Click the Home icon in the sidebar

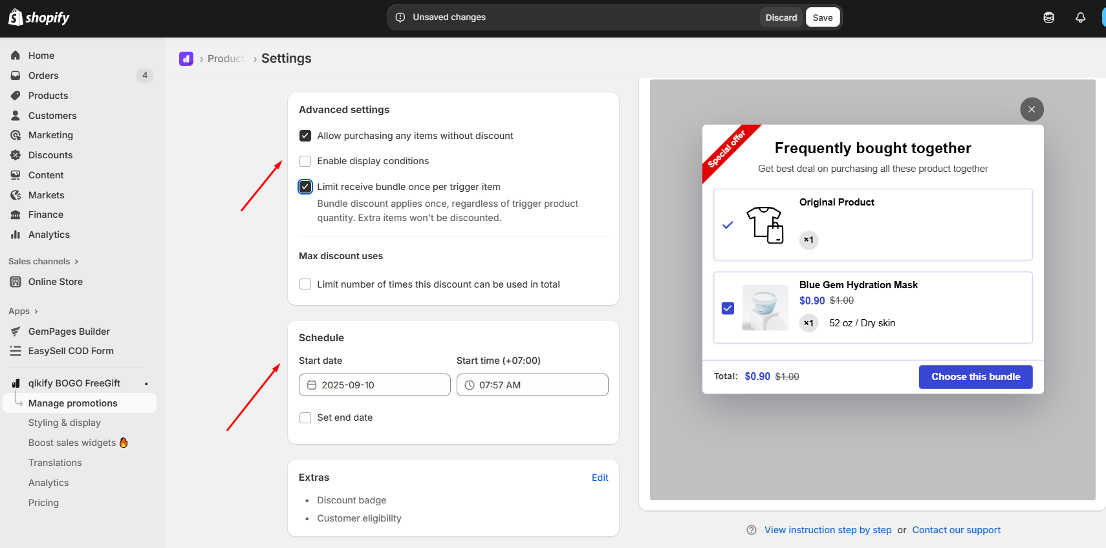click(16, 56)
